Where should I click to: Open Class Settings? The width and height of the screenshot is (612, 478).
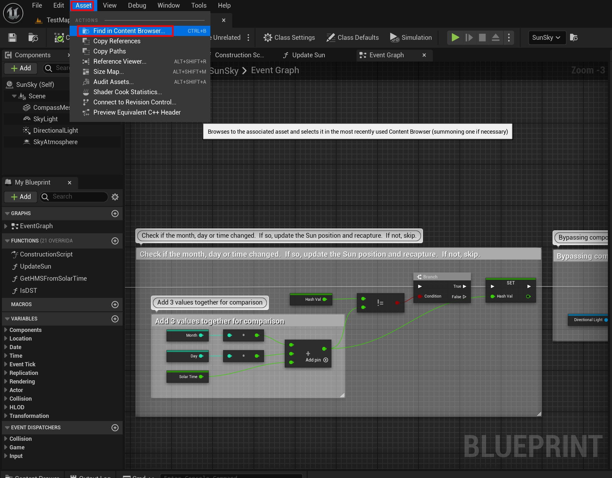tap(289, 38)
